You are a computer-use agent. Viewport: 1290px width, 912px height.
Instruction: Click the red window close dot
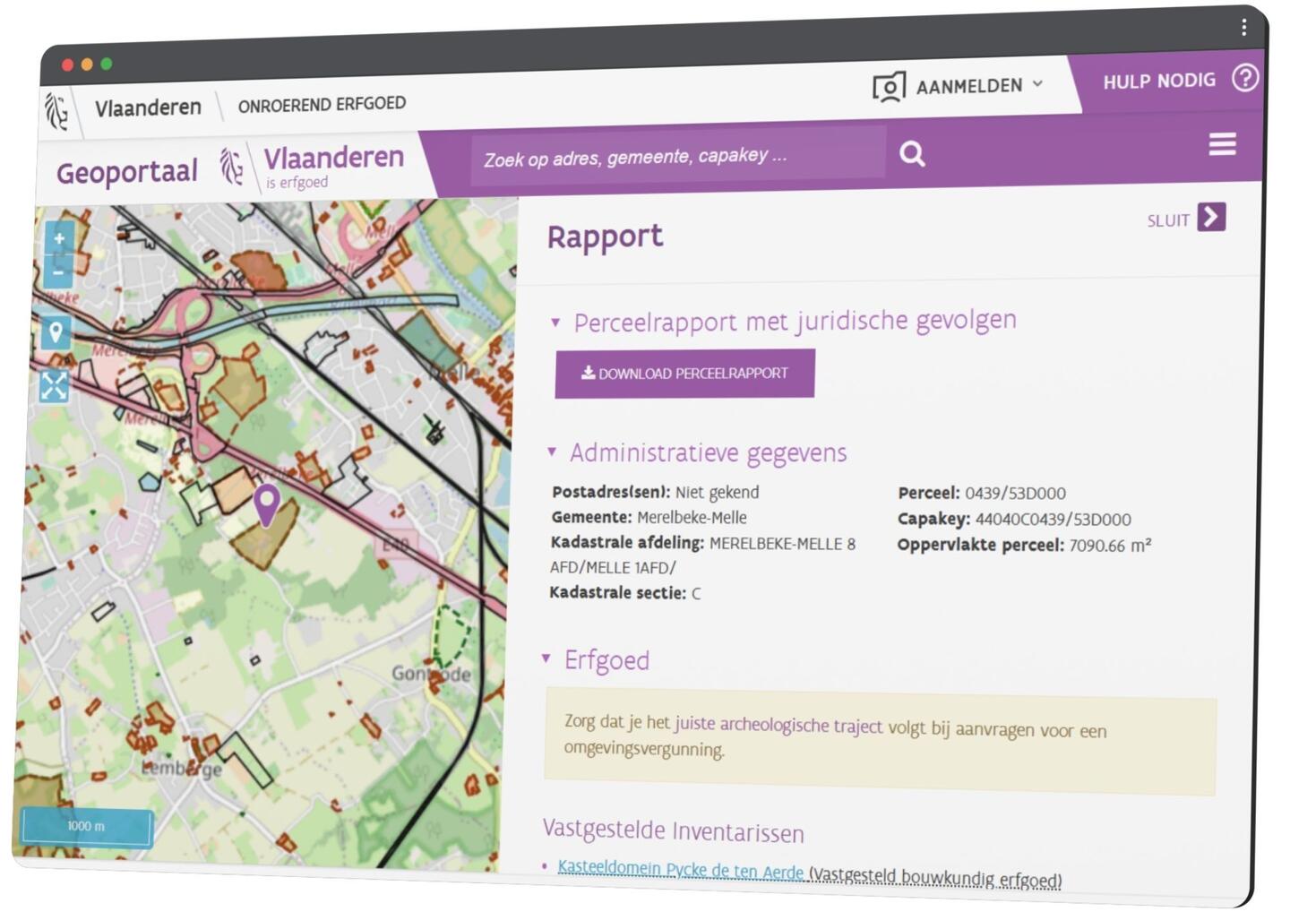click(x=67, y=65)
